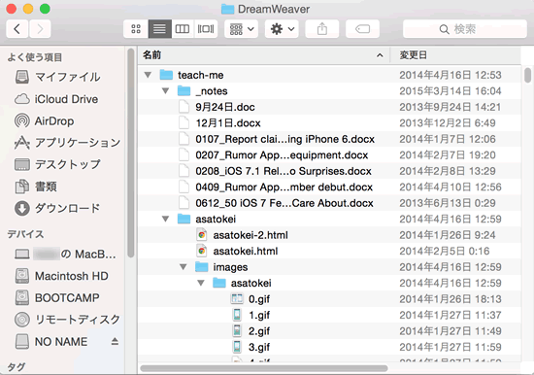Switch to Cover Flow view
This screenshot has height=375, width=534.
pos(206,29)
